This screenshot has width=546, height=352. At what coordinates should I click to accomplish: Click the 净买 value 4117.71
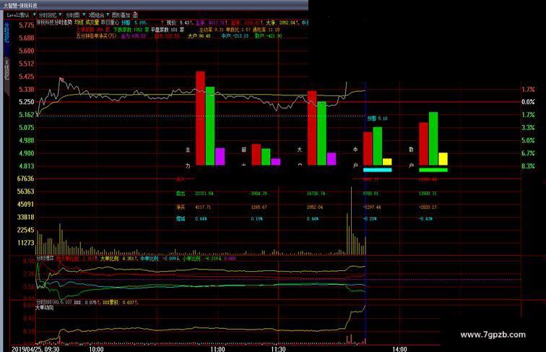(x=204, y=207)
